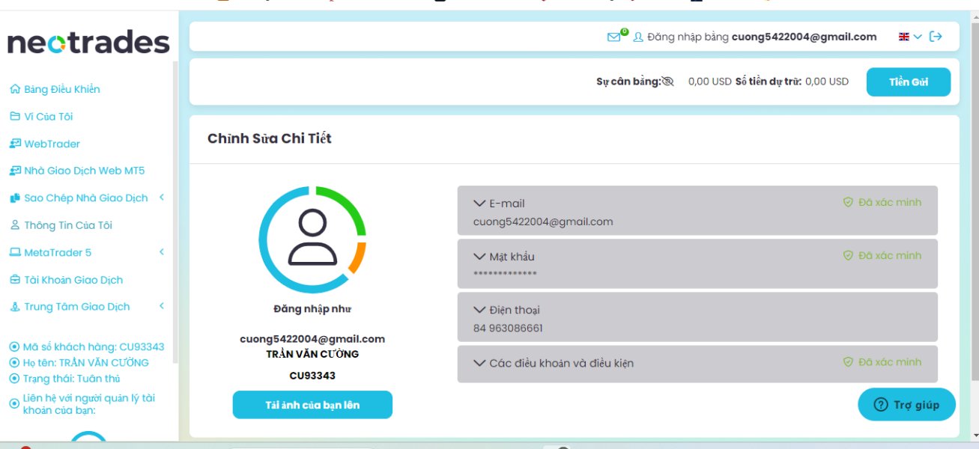The image size is (979, 449).
Task: Click the Trợ giúp help button
Action: (x=906, y=405)
